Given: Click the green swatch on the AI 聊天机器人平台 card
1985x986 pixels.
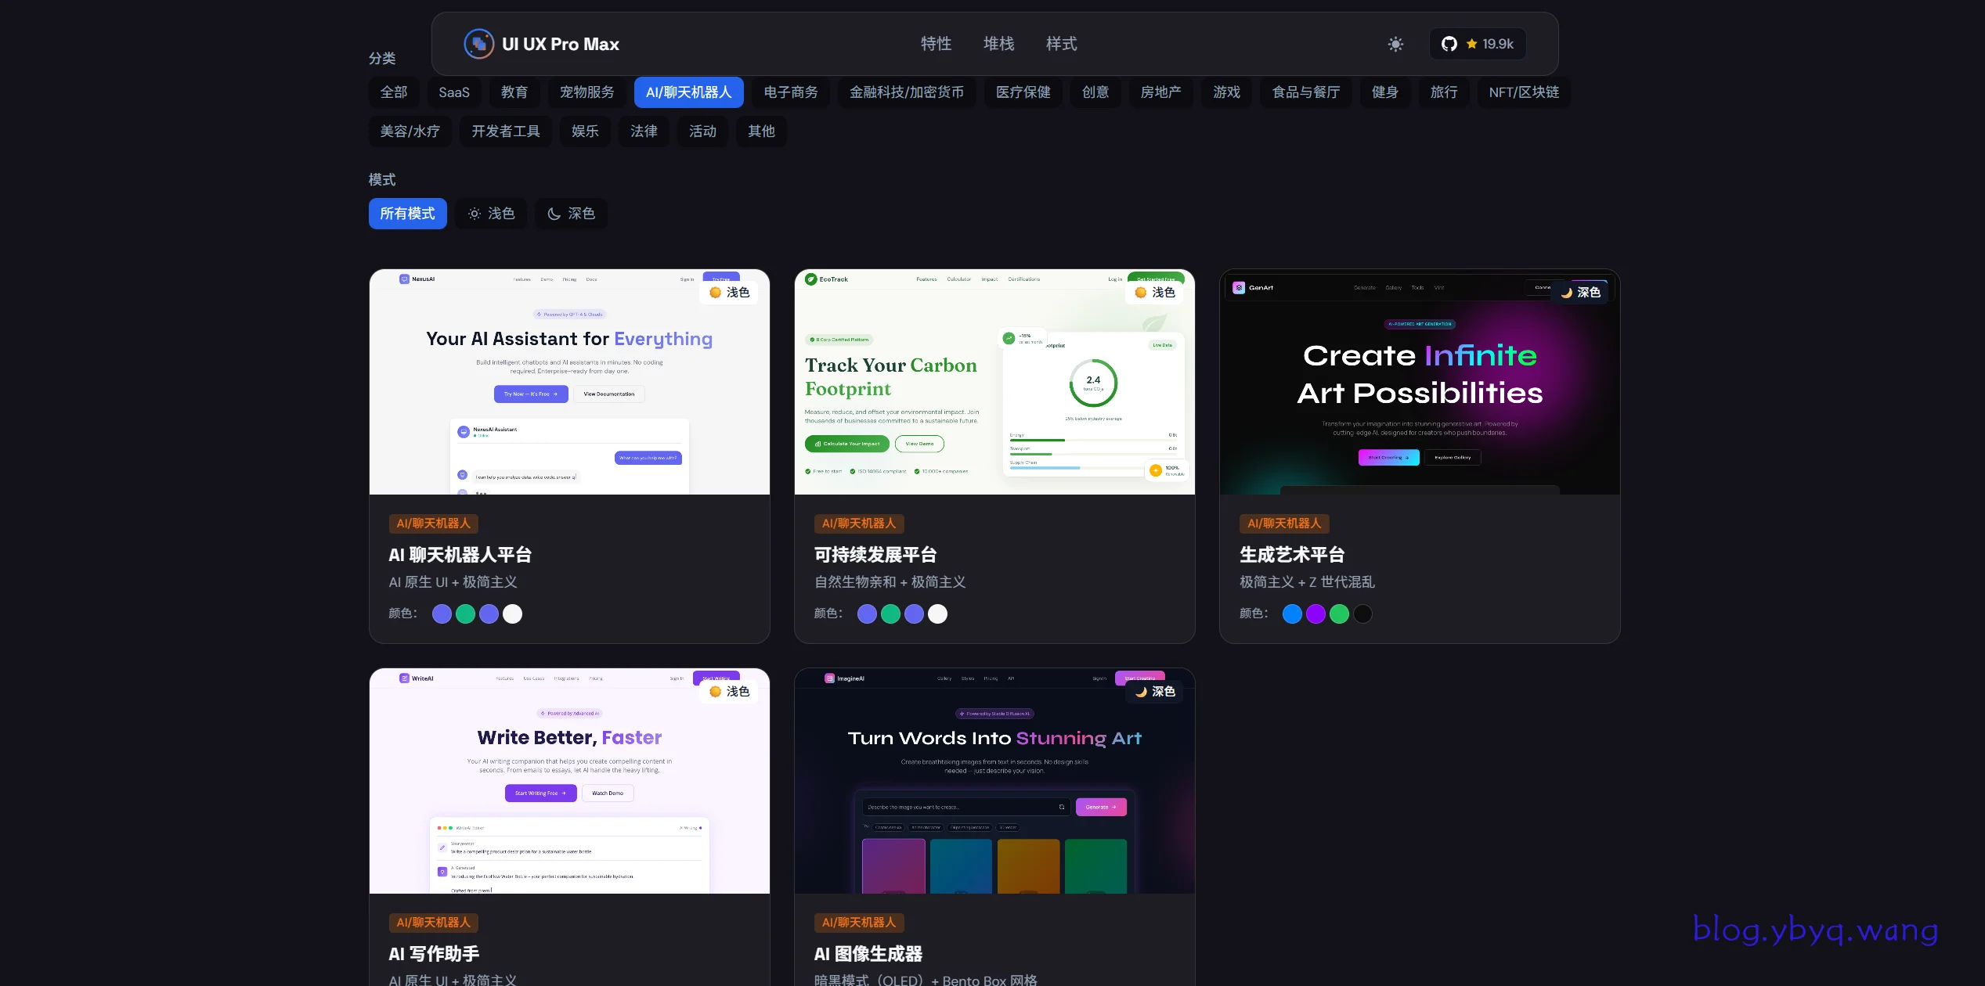Looking at the screenshot, I should (465, 614).
